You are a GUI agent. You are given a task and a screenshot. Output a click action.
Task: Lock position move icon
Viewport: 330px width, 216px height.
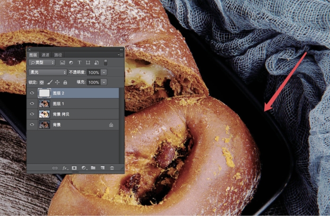coord(57,82)
